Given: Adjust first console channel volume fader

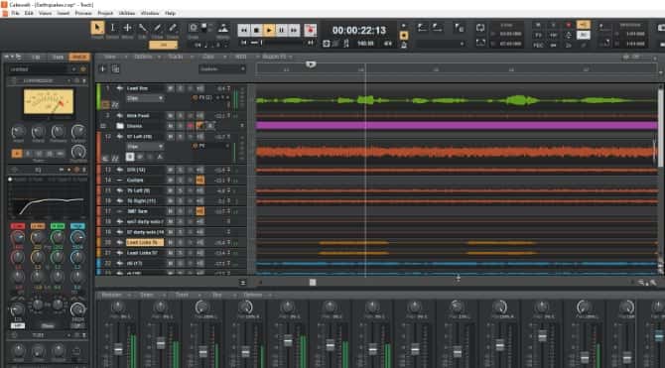Looking at the screenshot, I should (118, 349).
